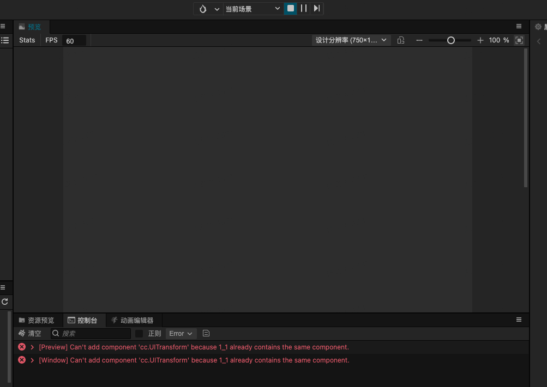Rotate the device orientation icon
The image size is (547, 387).
(401, 40)
